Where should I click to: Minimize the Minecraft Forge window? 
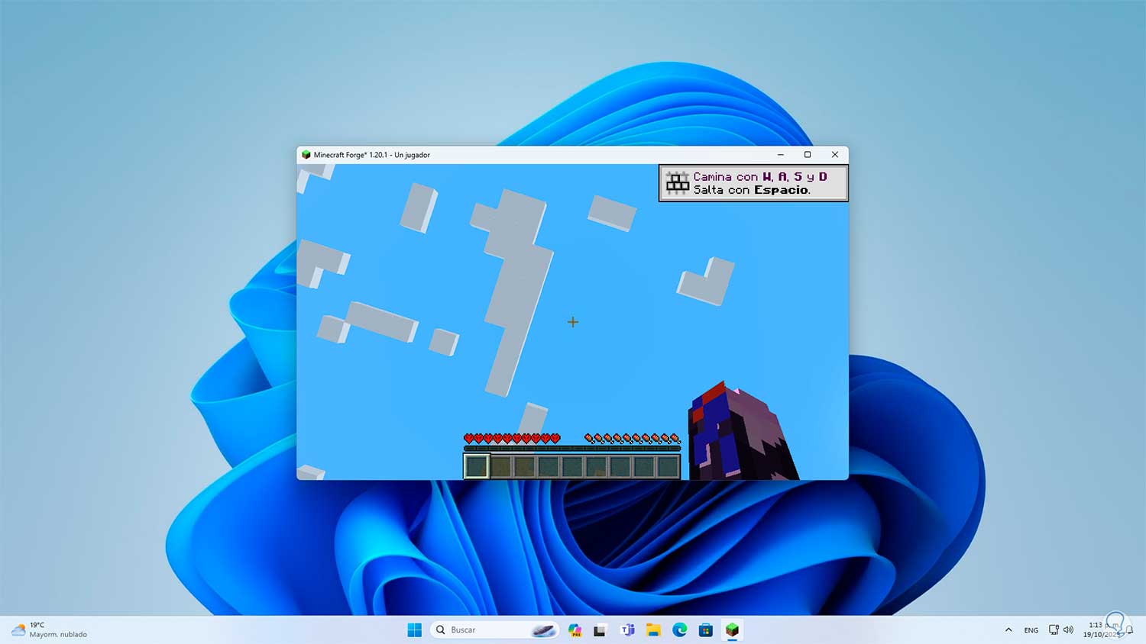pos(781,155)
